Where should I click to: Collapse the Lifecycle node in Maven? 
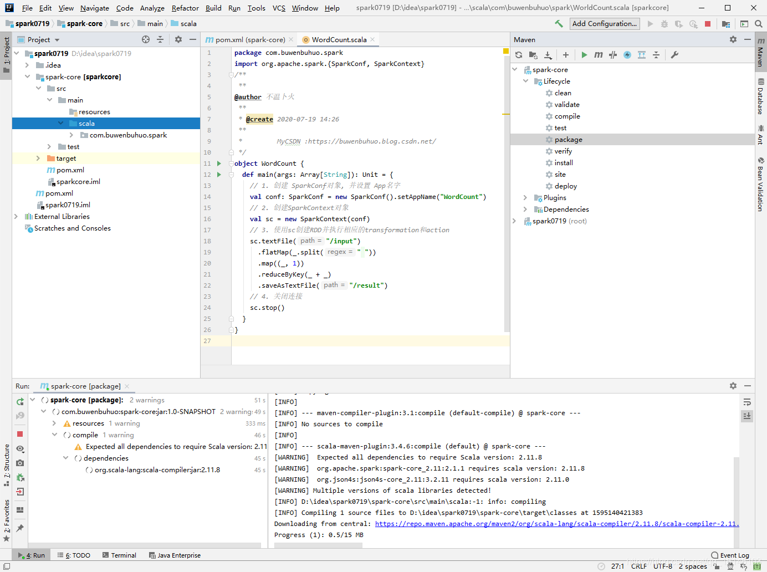coord(526,81)
